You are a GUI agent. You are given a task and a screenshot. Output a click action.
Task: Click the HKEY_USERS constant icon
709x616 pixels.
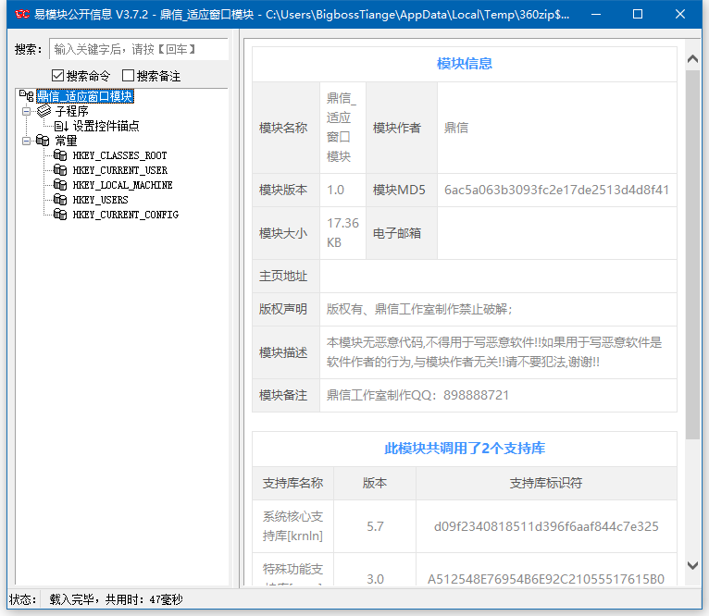click(x=60, y=199)
